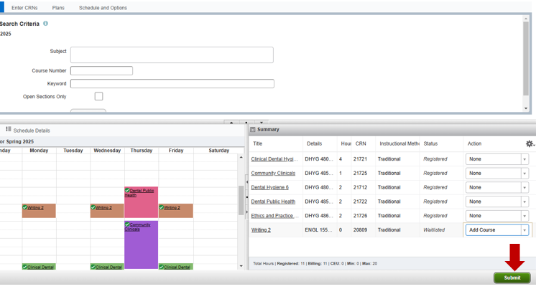Click the Subject input field

coord(172,55)
